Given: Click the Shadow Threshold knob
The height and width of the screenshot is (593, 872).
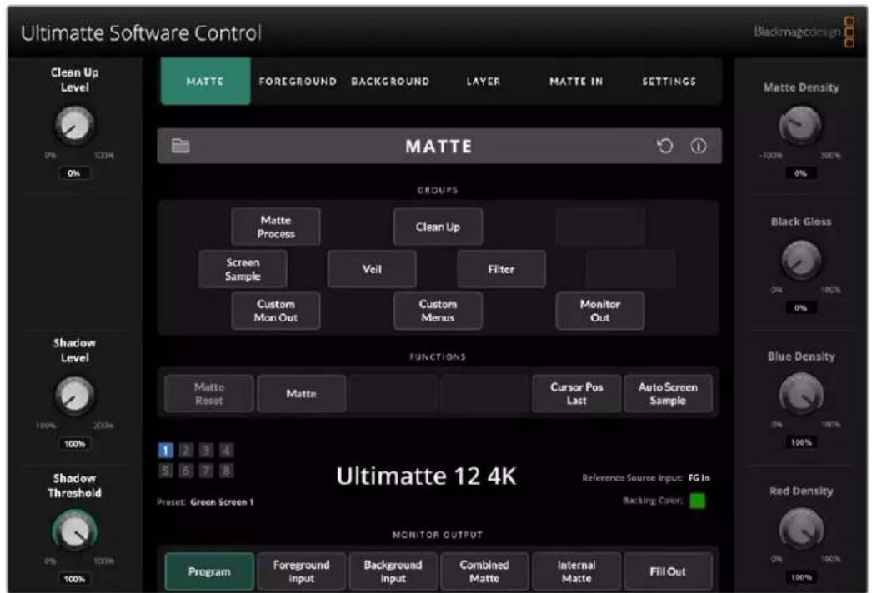Looking at the screenshot, I should [x=74, y=531].
